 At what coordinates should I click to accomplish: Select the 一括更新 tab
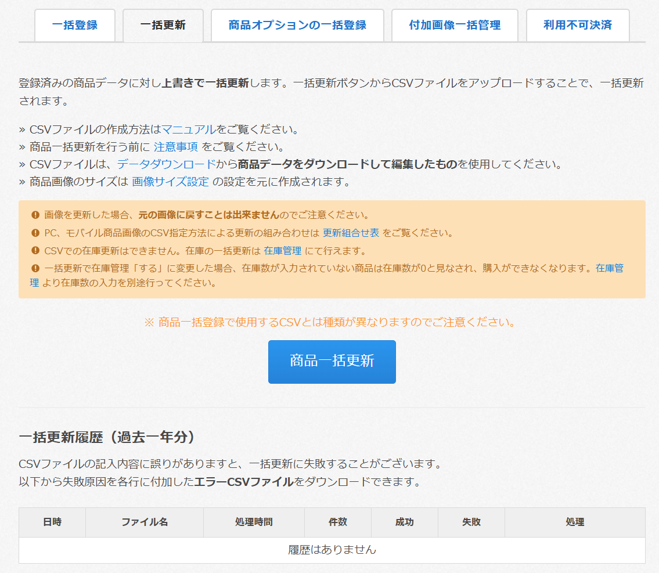tap(163, 26)
